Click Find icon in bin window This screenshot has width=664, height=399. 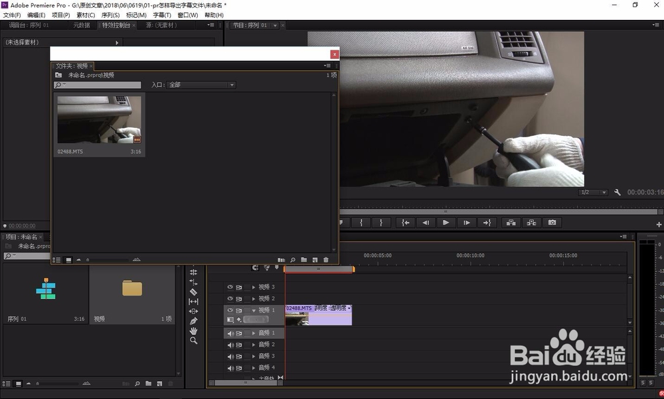(x=293, y=260)
